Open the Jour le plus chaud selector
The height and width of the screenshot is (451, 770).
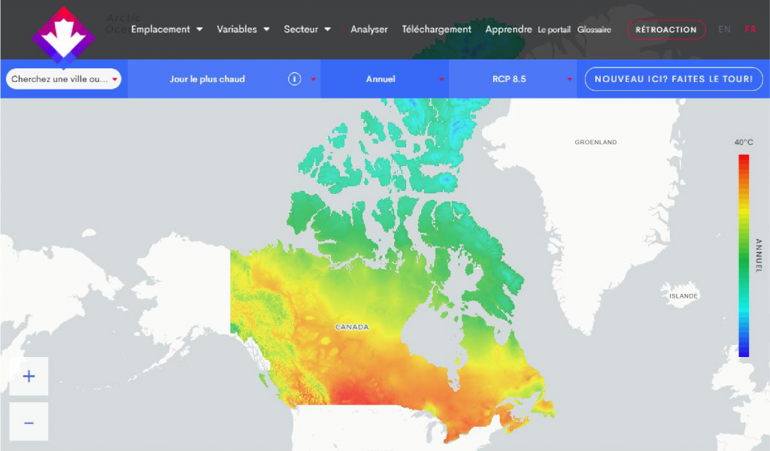208,79
